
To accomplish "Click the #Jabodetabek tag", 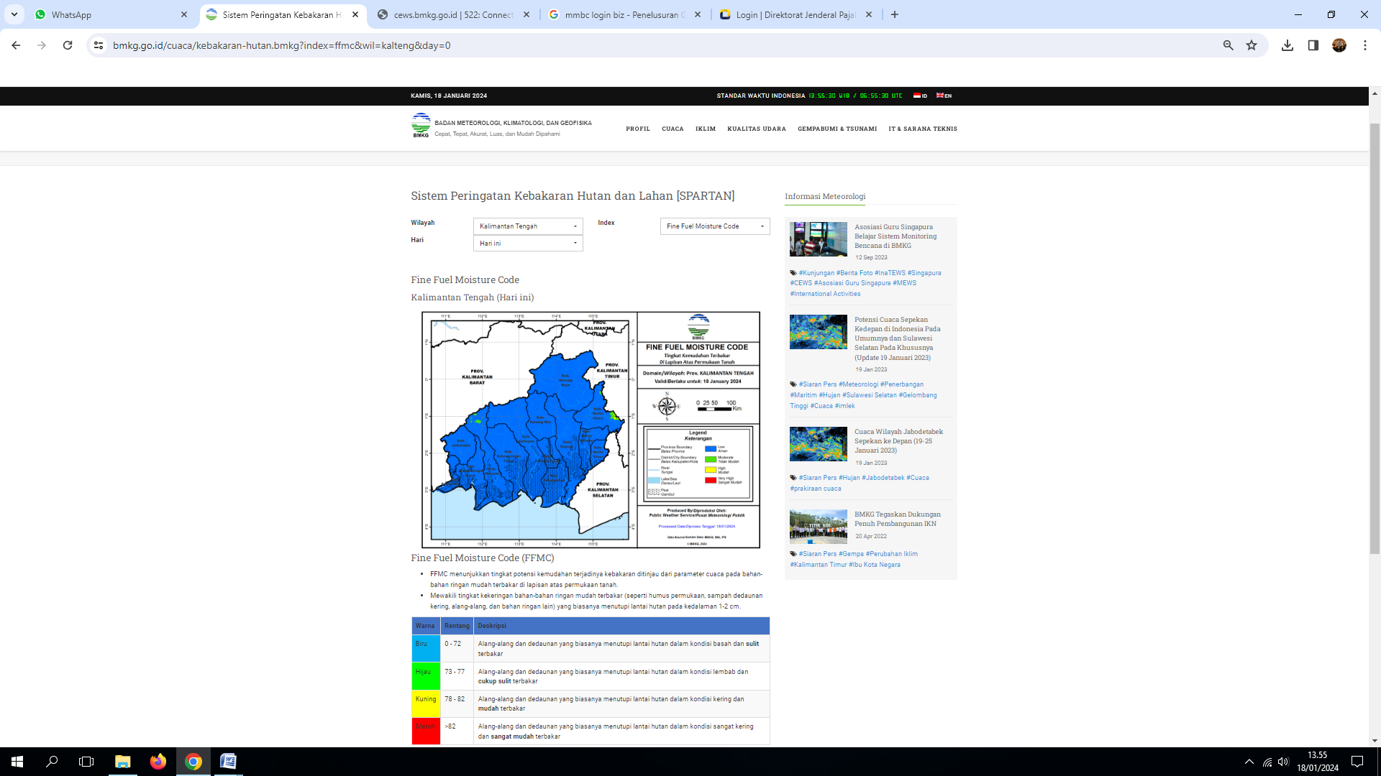I will 883,478.
